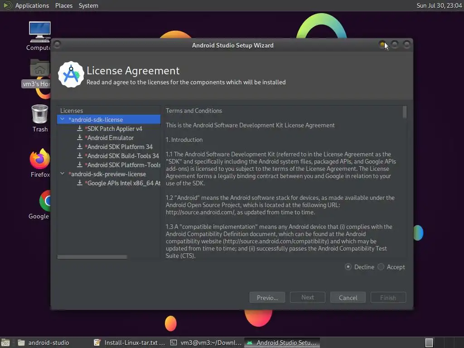Viewport: 464px width, 348px height.
Task: Open the System menu
Action: pyautogui.click(x=88, y=5)
